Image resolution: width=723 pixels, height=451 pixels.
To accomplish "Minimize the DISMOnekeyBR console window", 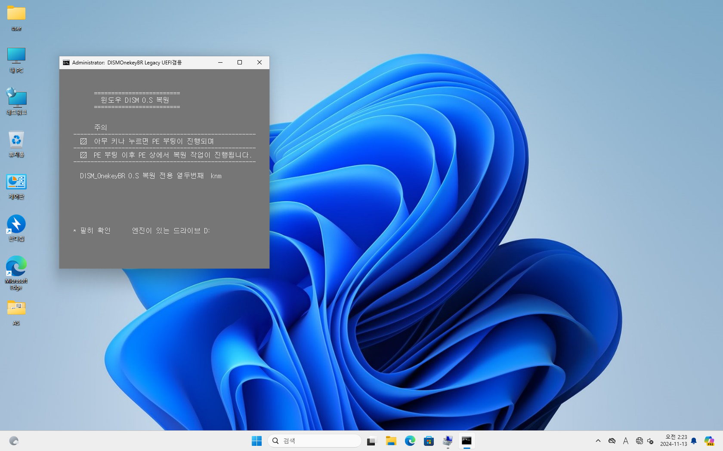I will pyautogui.click(x=220, y=63).
